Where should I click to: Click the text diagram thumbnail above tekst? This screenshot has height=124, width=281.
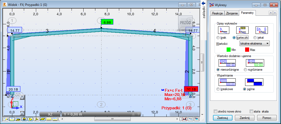click(261, 30)
